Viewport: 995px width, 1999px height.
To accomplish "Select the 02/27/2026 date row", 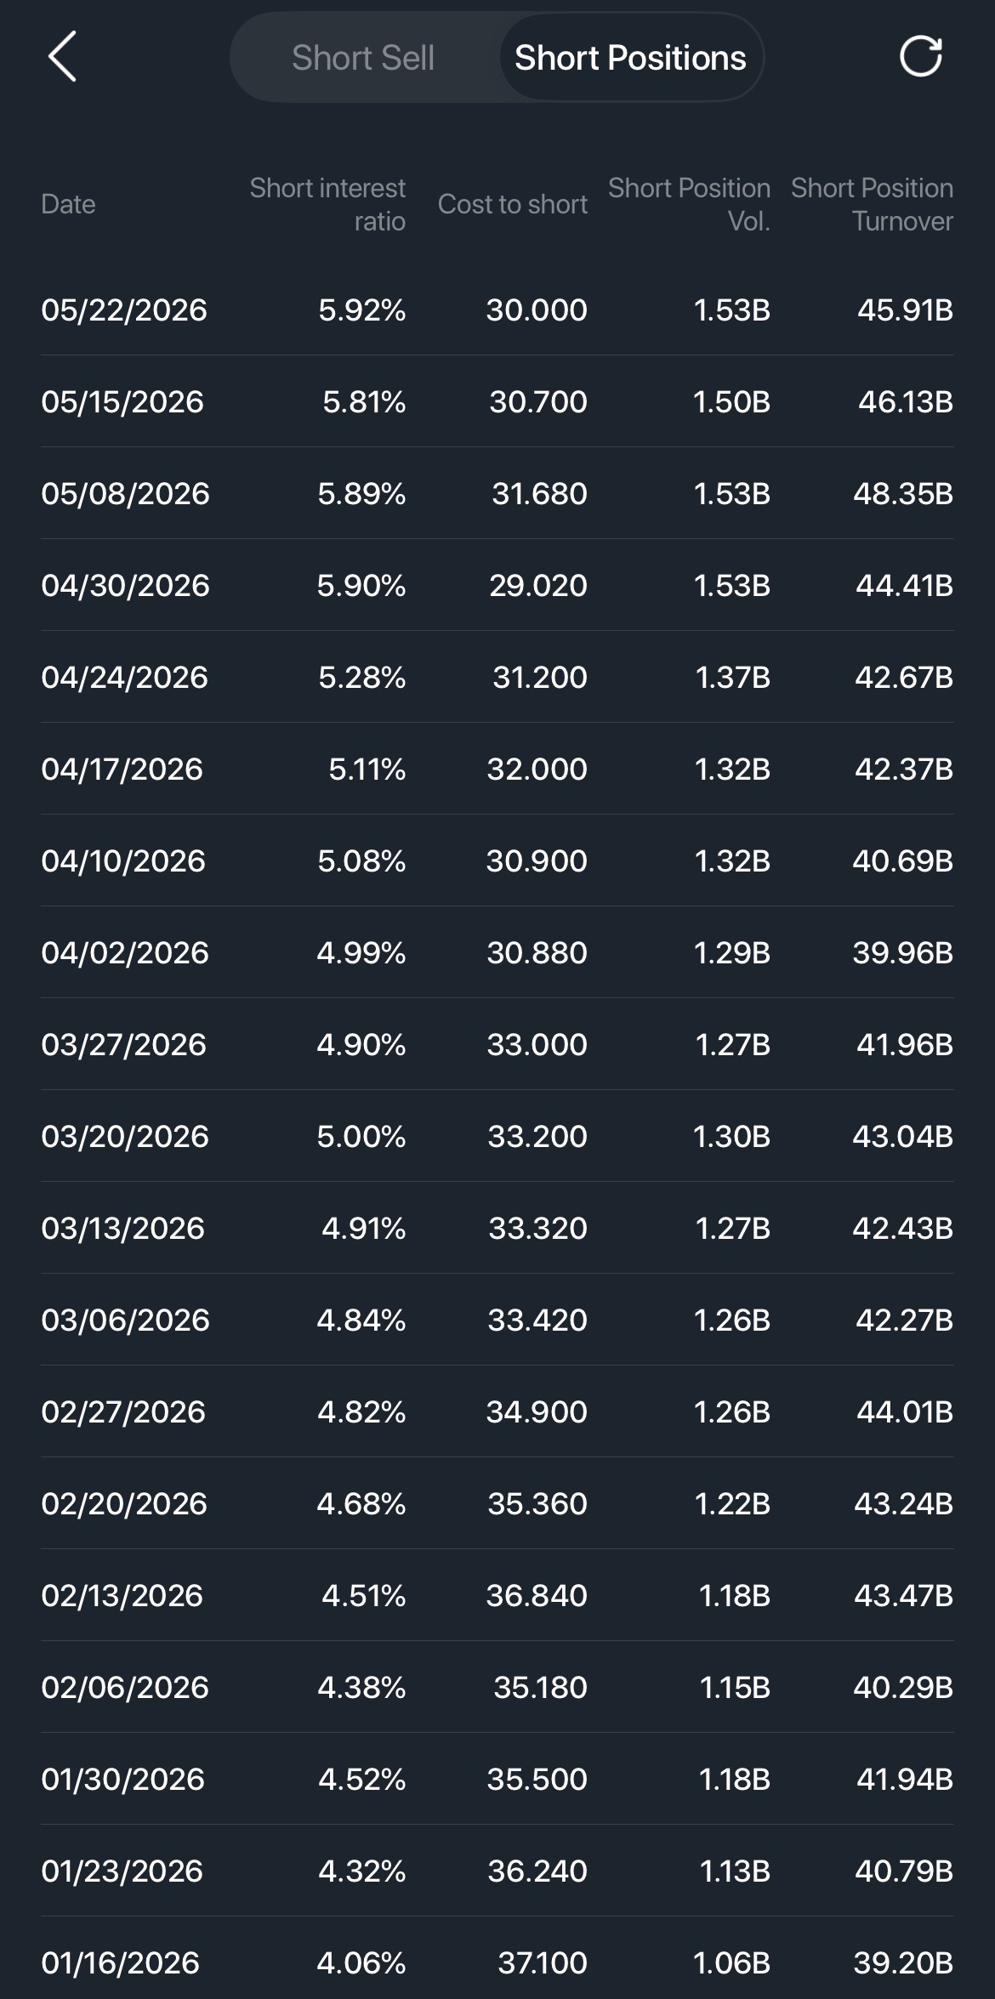I will (x=497, y=1411).
